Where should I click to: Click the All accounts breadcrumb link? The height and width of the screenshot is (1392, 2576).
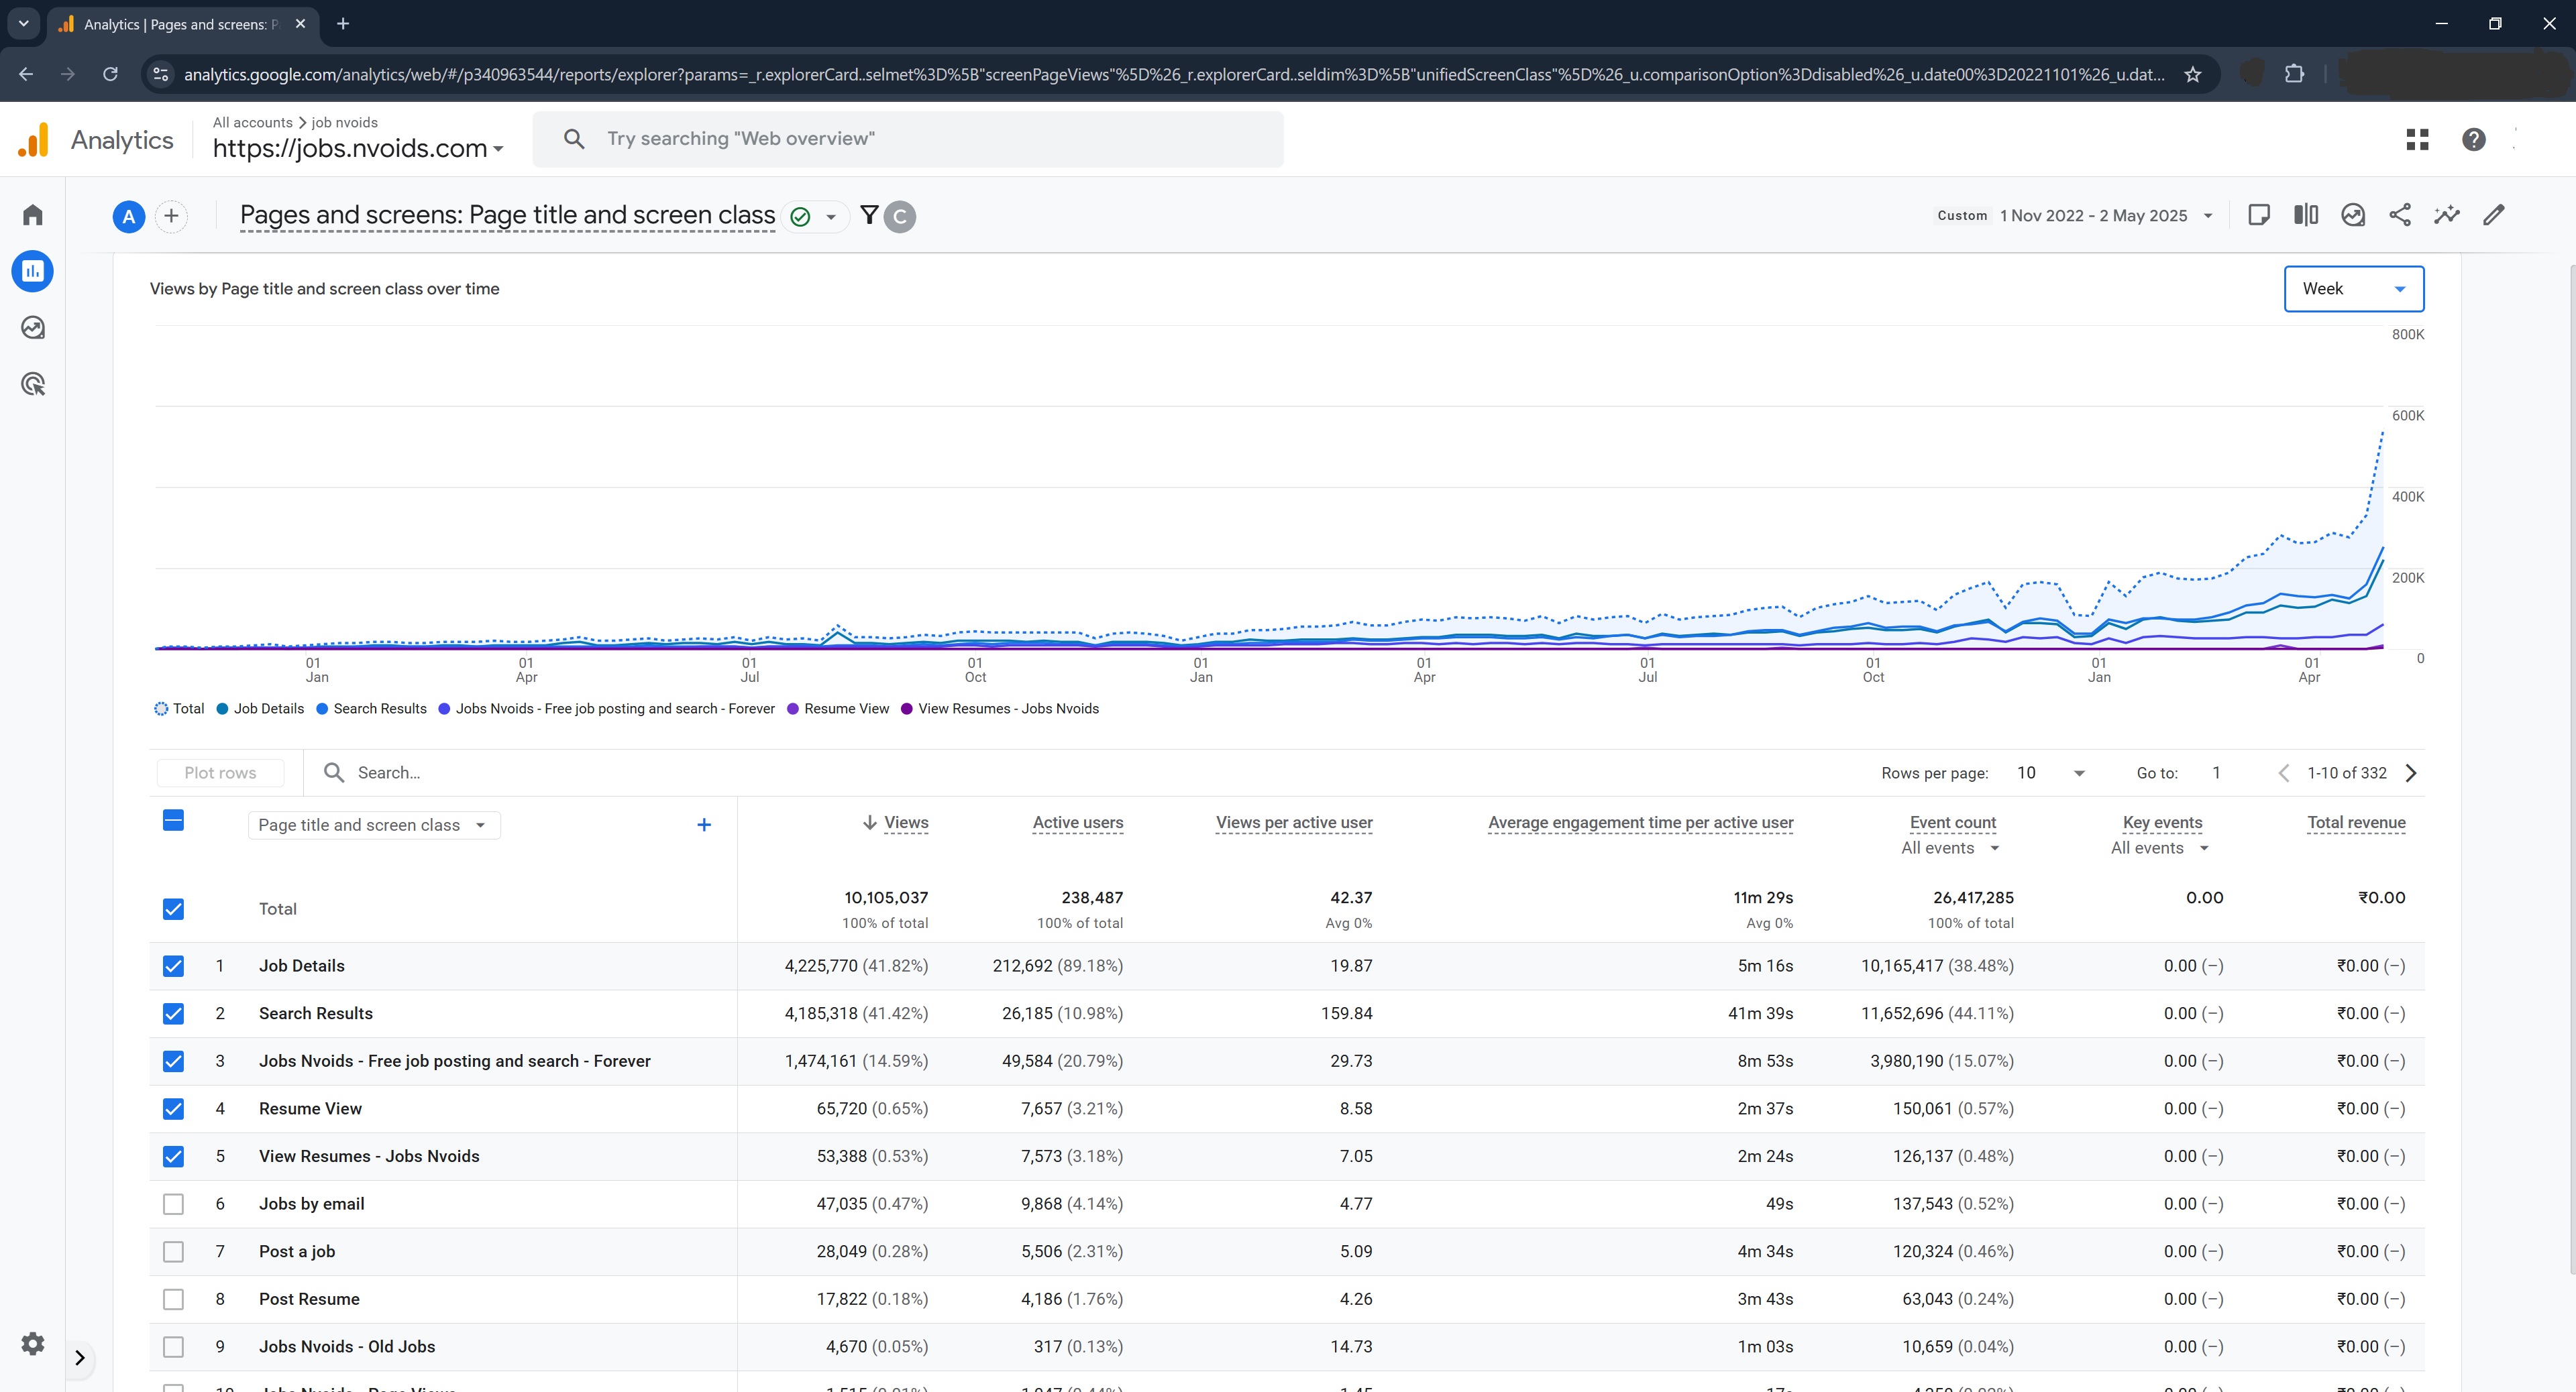tap(252, 122)
